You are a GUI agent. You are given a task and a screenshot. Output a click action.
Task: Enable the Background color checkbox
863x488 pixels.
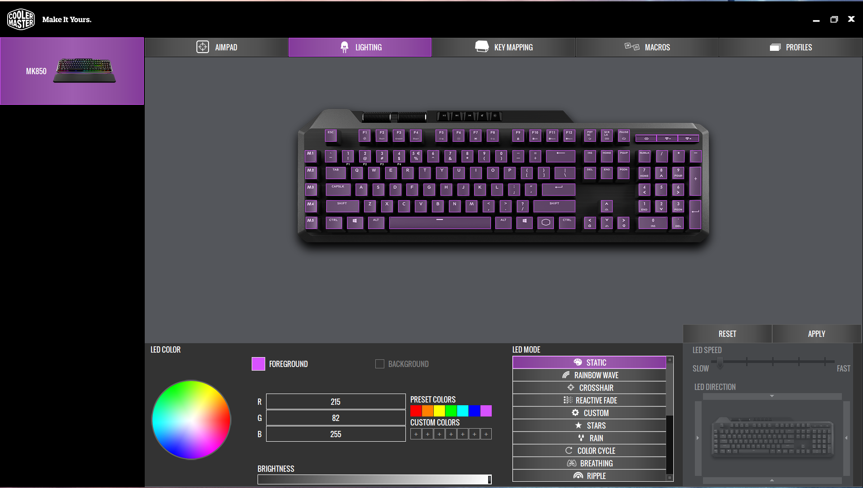coord(380,364)
